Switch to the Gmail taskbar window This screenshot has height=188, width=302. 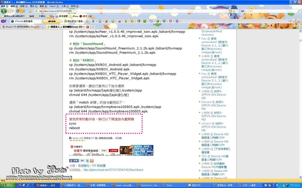tap(123, 185)
